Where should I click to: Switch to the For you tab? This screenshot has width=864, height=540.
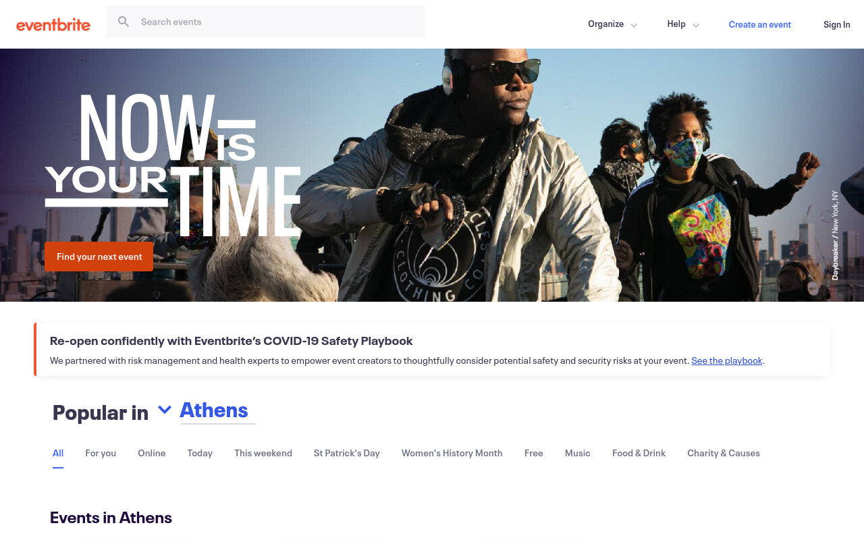101,453
